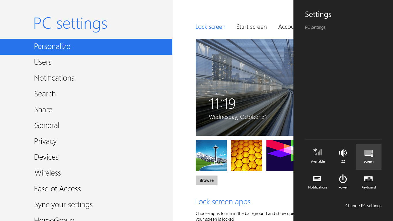Switch to the Start screen tab
This screenshot has width=393, height=221.
tap(251, 26)
